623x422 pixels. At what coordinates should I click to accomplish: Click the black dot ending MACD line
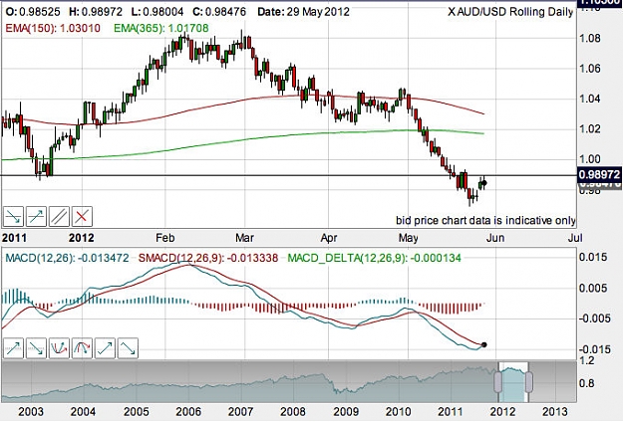(x=483, y=345)
